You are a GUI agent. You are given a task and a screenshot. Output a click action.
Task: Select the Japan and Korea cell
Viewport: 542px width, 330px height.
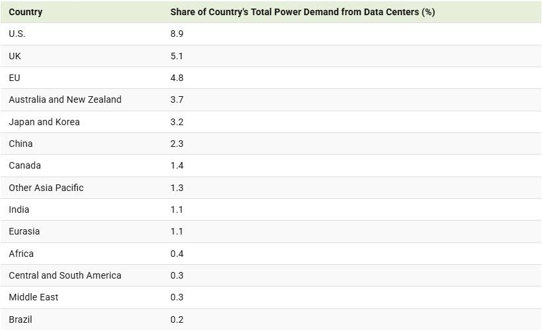point(44,122)
